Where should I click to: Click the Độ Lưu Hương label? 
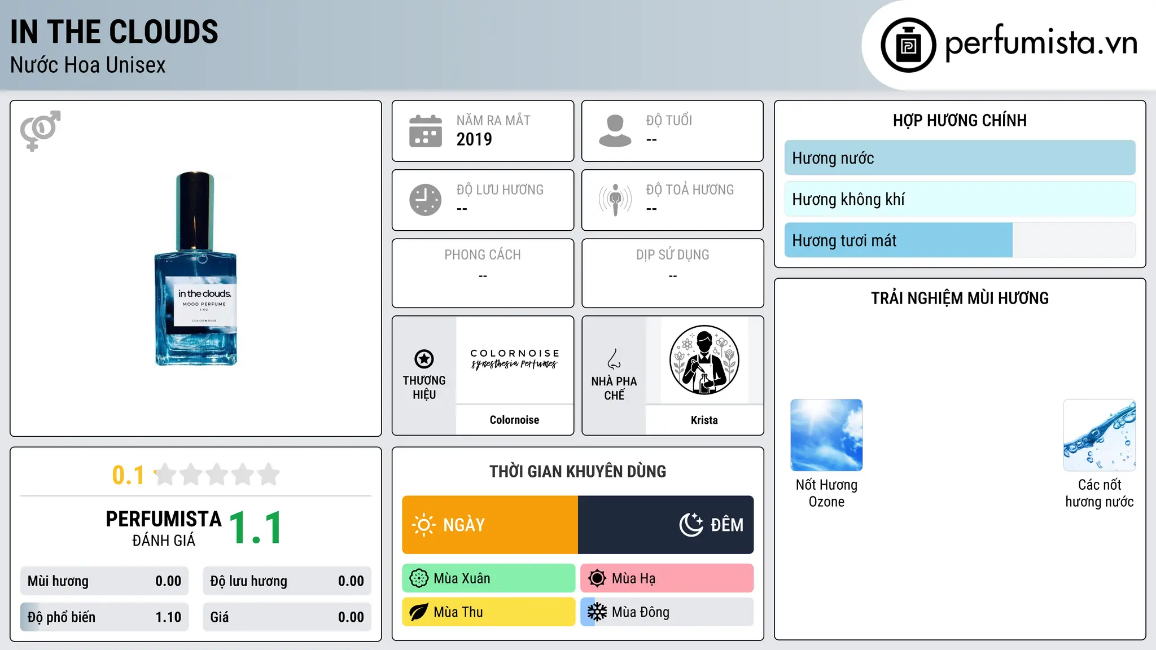pyautogui.click(x=500, y=190)
